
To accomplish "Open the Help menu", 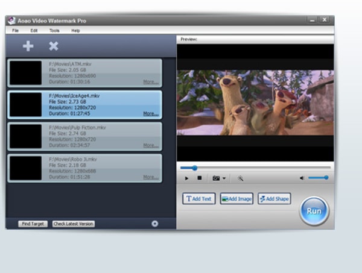I will click(75, 31).
